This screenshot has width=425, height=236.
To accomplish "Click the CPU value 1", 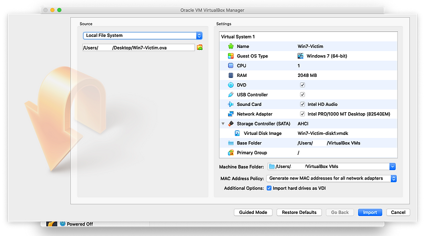I will [x=299, y=66].
